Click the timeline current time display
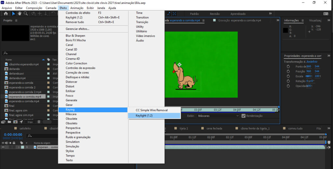The height and width of the screenshot is (169, 333). (x=13, y=134)
